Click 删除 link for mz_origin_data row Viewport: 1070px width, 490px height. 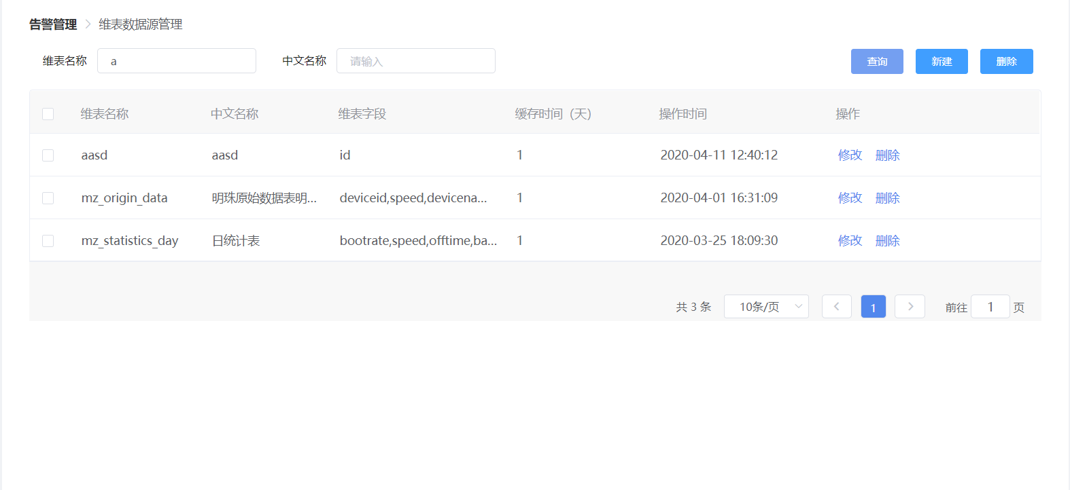(887, 198)
